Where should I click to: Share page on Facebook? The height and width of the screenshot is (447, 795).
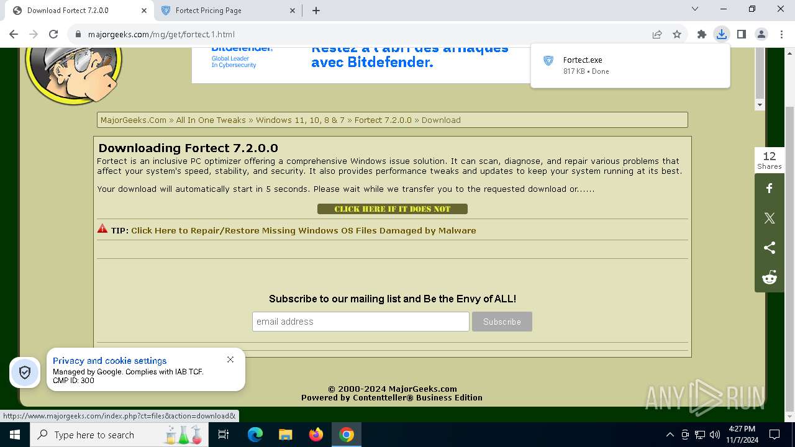(770, 188)
